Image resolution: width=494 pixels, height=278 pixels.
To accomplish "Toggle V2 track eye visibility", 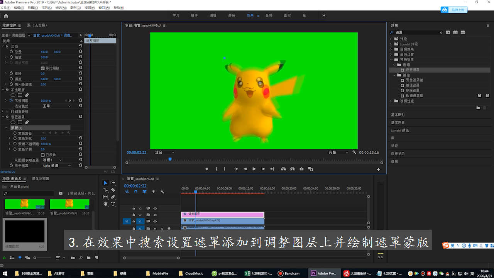I will (155, 215).
